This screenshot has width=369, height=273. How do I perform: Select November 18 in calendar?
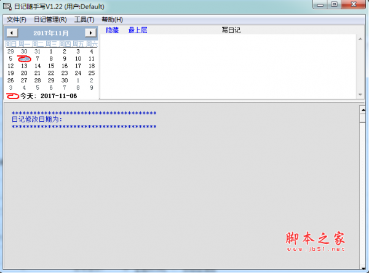(92, 66)
